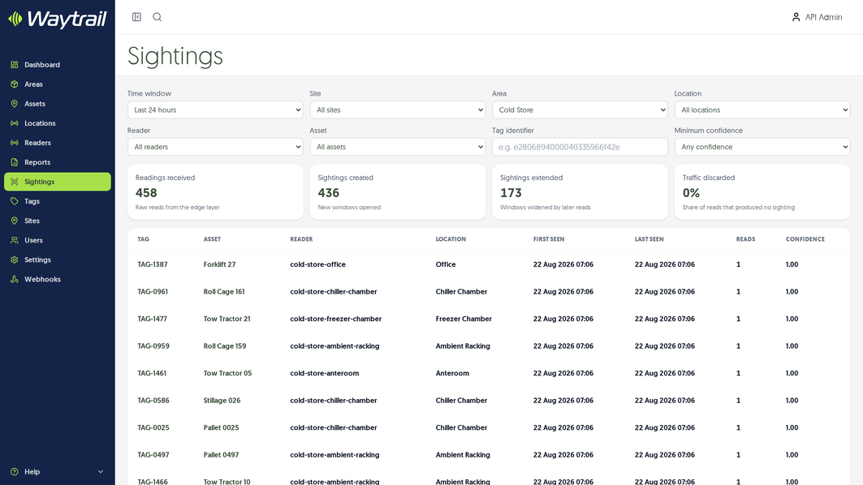Click the Areas cube icon
The image size is (863, 485).
click(x=15, y=84)
